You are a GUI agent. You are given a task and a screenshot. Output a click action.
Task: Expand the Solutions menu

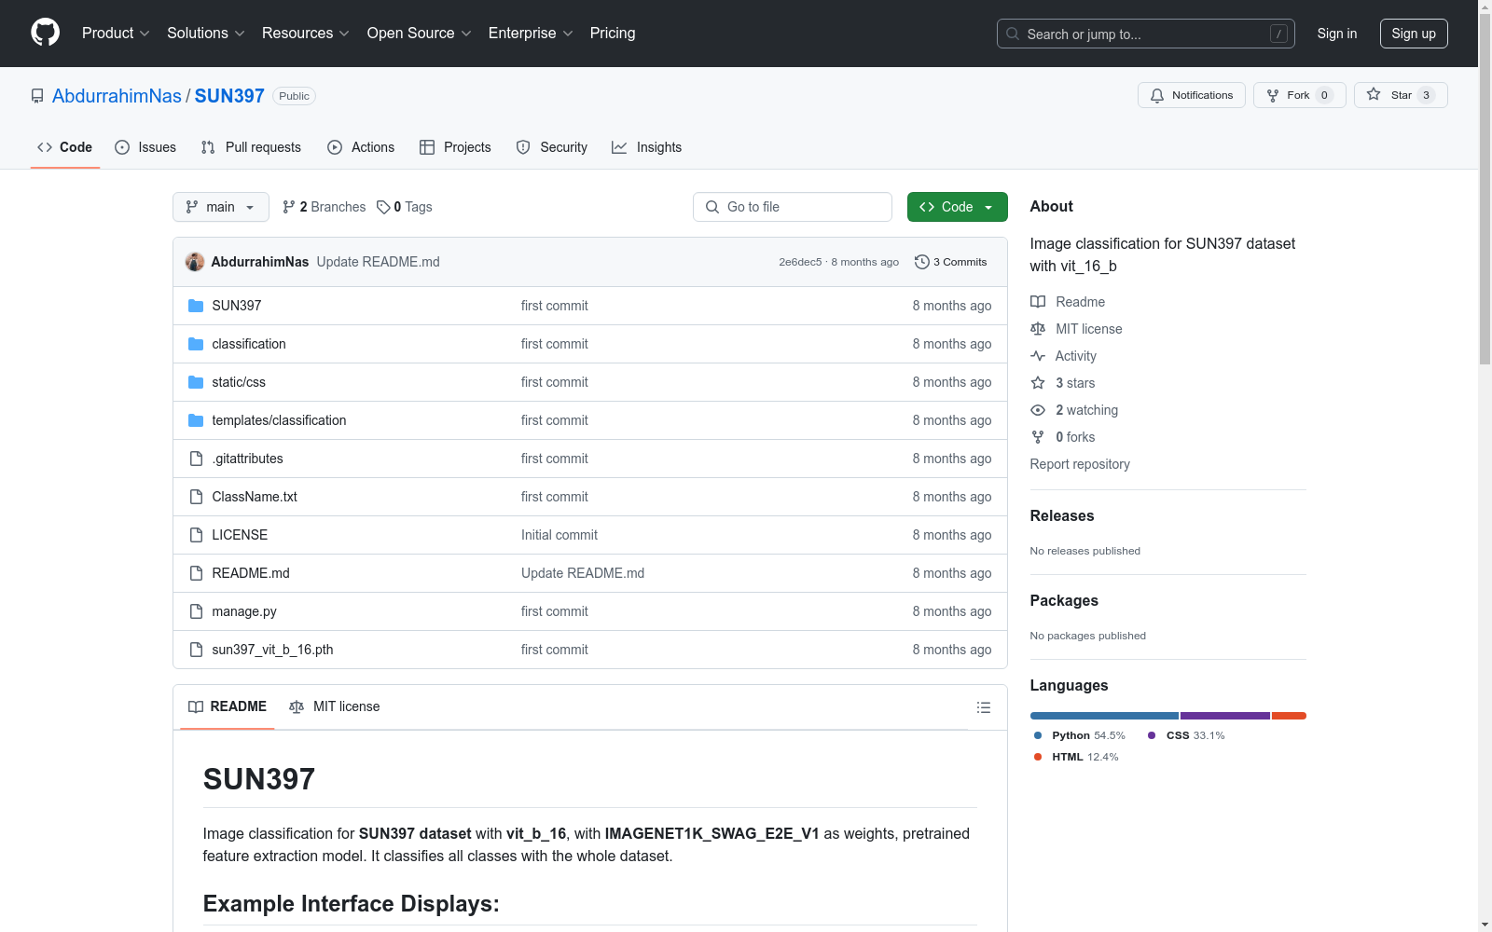tap(206, 34)
